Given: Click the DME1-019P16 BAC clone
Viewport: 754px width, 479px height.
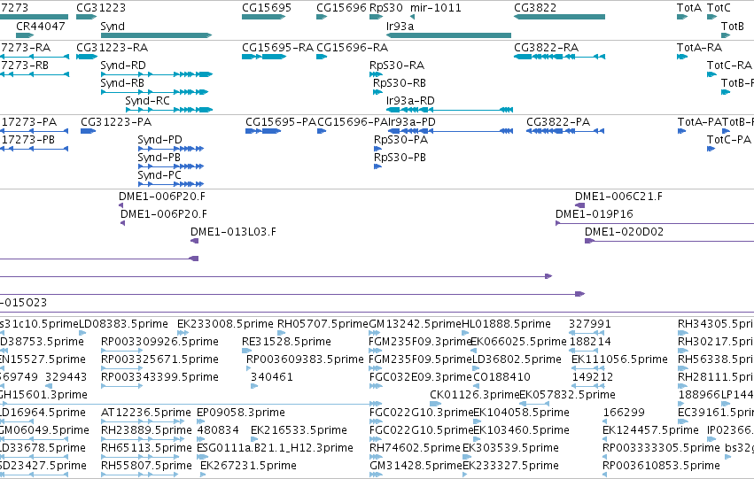Looking at the screenshot, I should [x=594, y=214].
